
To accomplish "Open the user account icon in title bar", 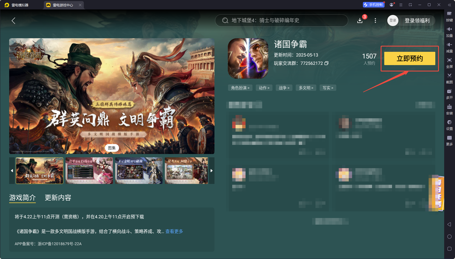I will pos(391,5).
